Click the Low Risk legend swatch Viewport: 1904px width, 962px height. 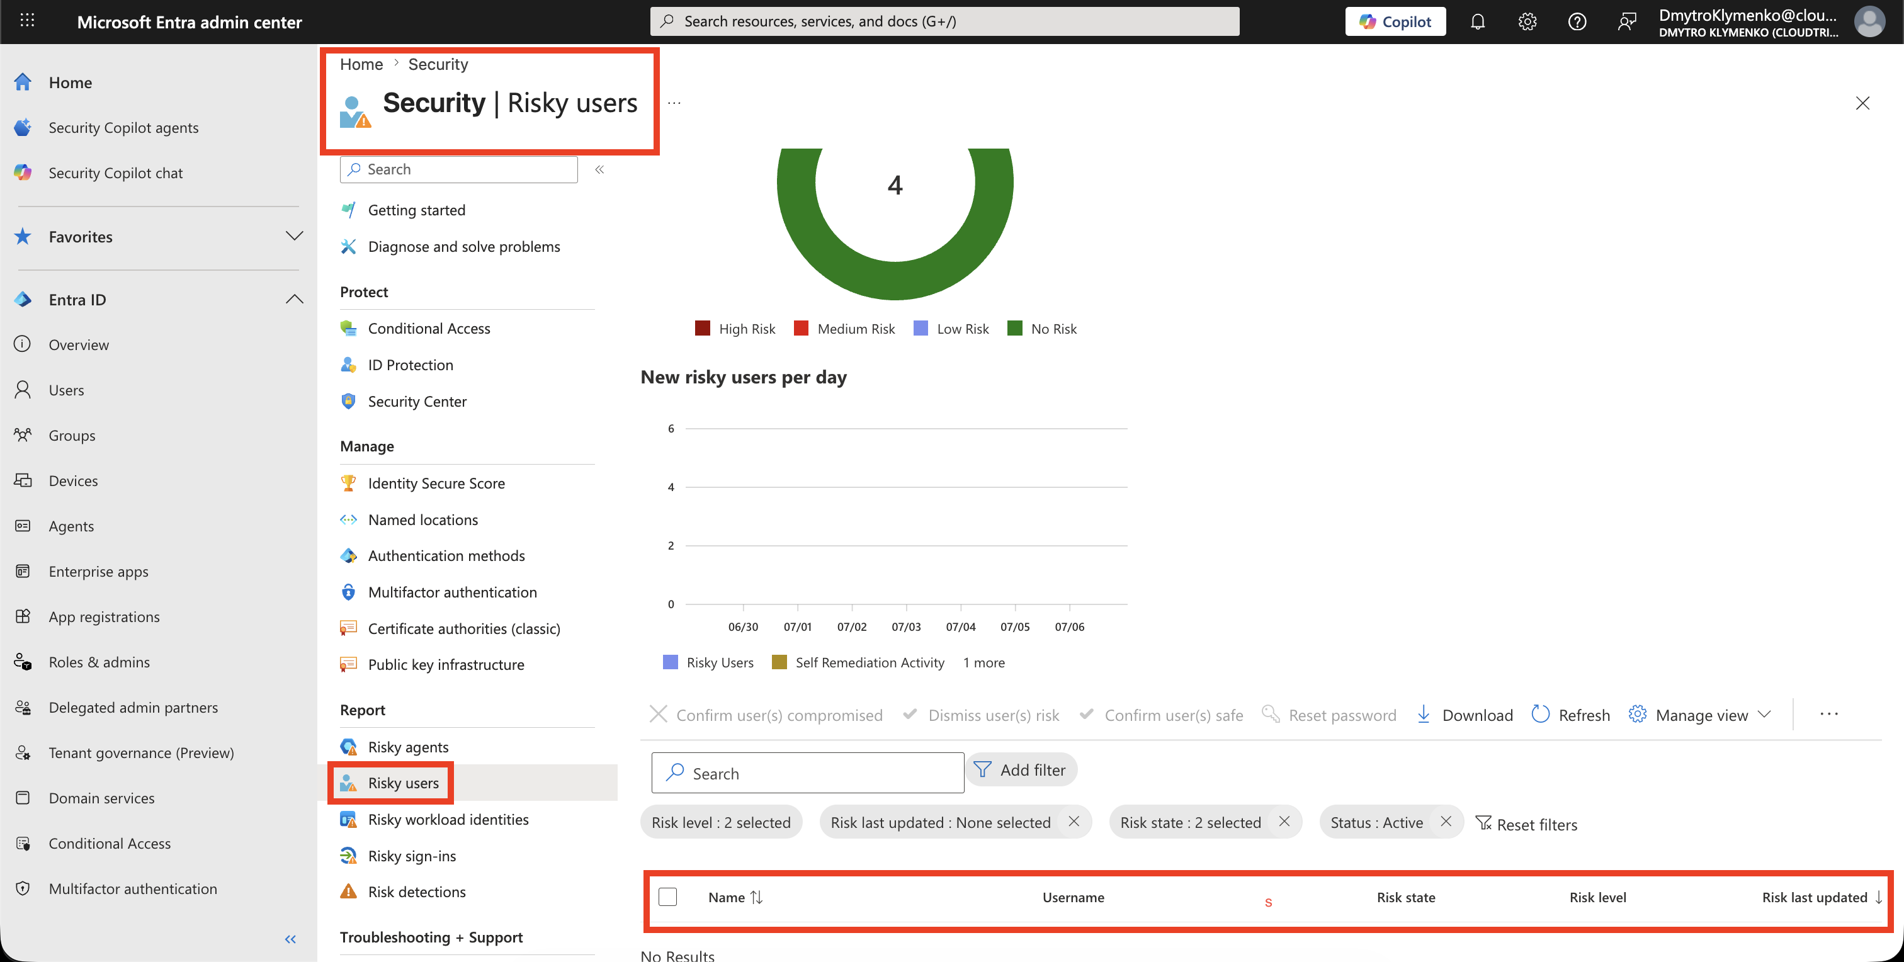coord(921,328)
